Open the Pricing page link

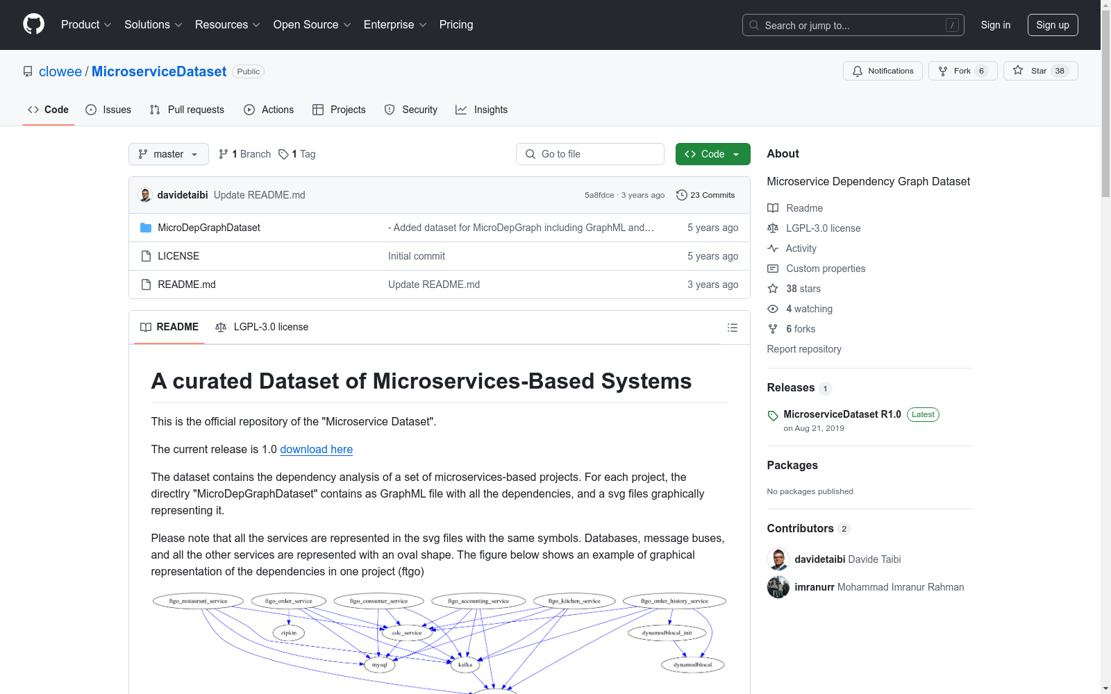pyautogui.click(x=456, y=24)
